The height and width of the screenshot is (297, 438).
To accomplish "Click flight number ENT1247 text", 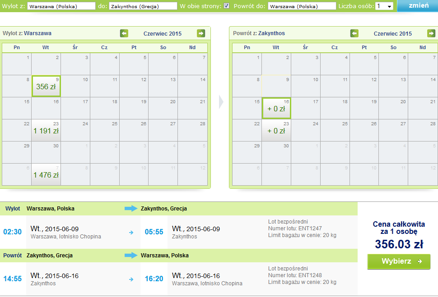I will coord(310,228).
